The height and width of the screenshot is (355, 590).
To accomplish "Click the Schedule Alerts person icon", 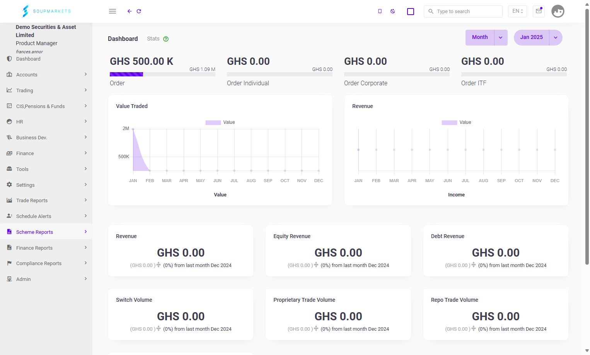I will [9, 216].
